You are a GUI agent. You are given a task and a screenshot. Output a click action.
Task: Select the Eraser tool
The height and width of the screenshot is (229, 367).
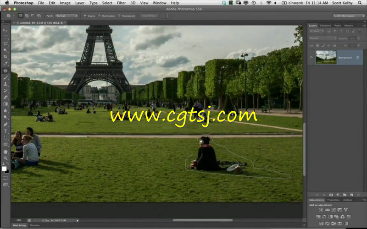point(6,97)
